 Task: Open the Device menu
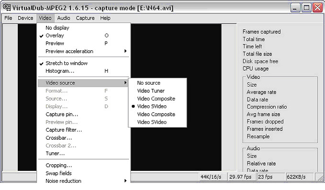coord(25,18)
